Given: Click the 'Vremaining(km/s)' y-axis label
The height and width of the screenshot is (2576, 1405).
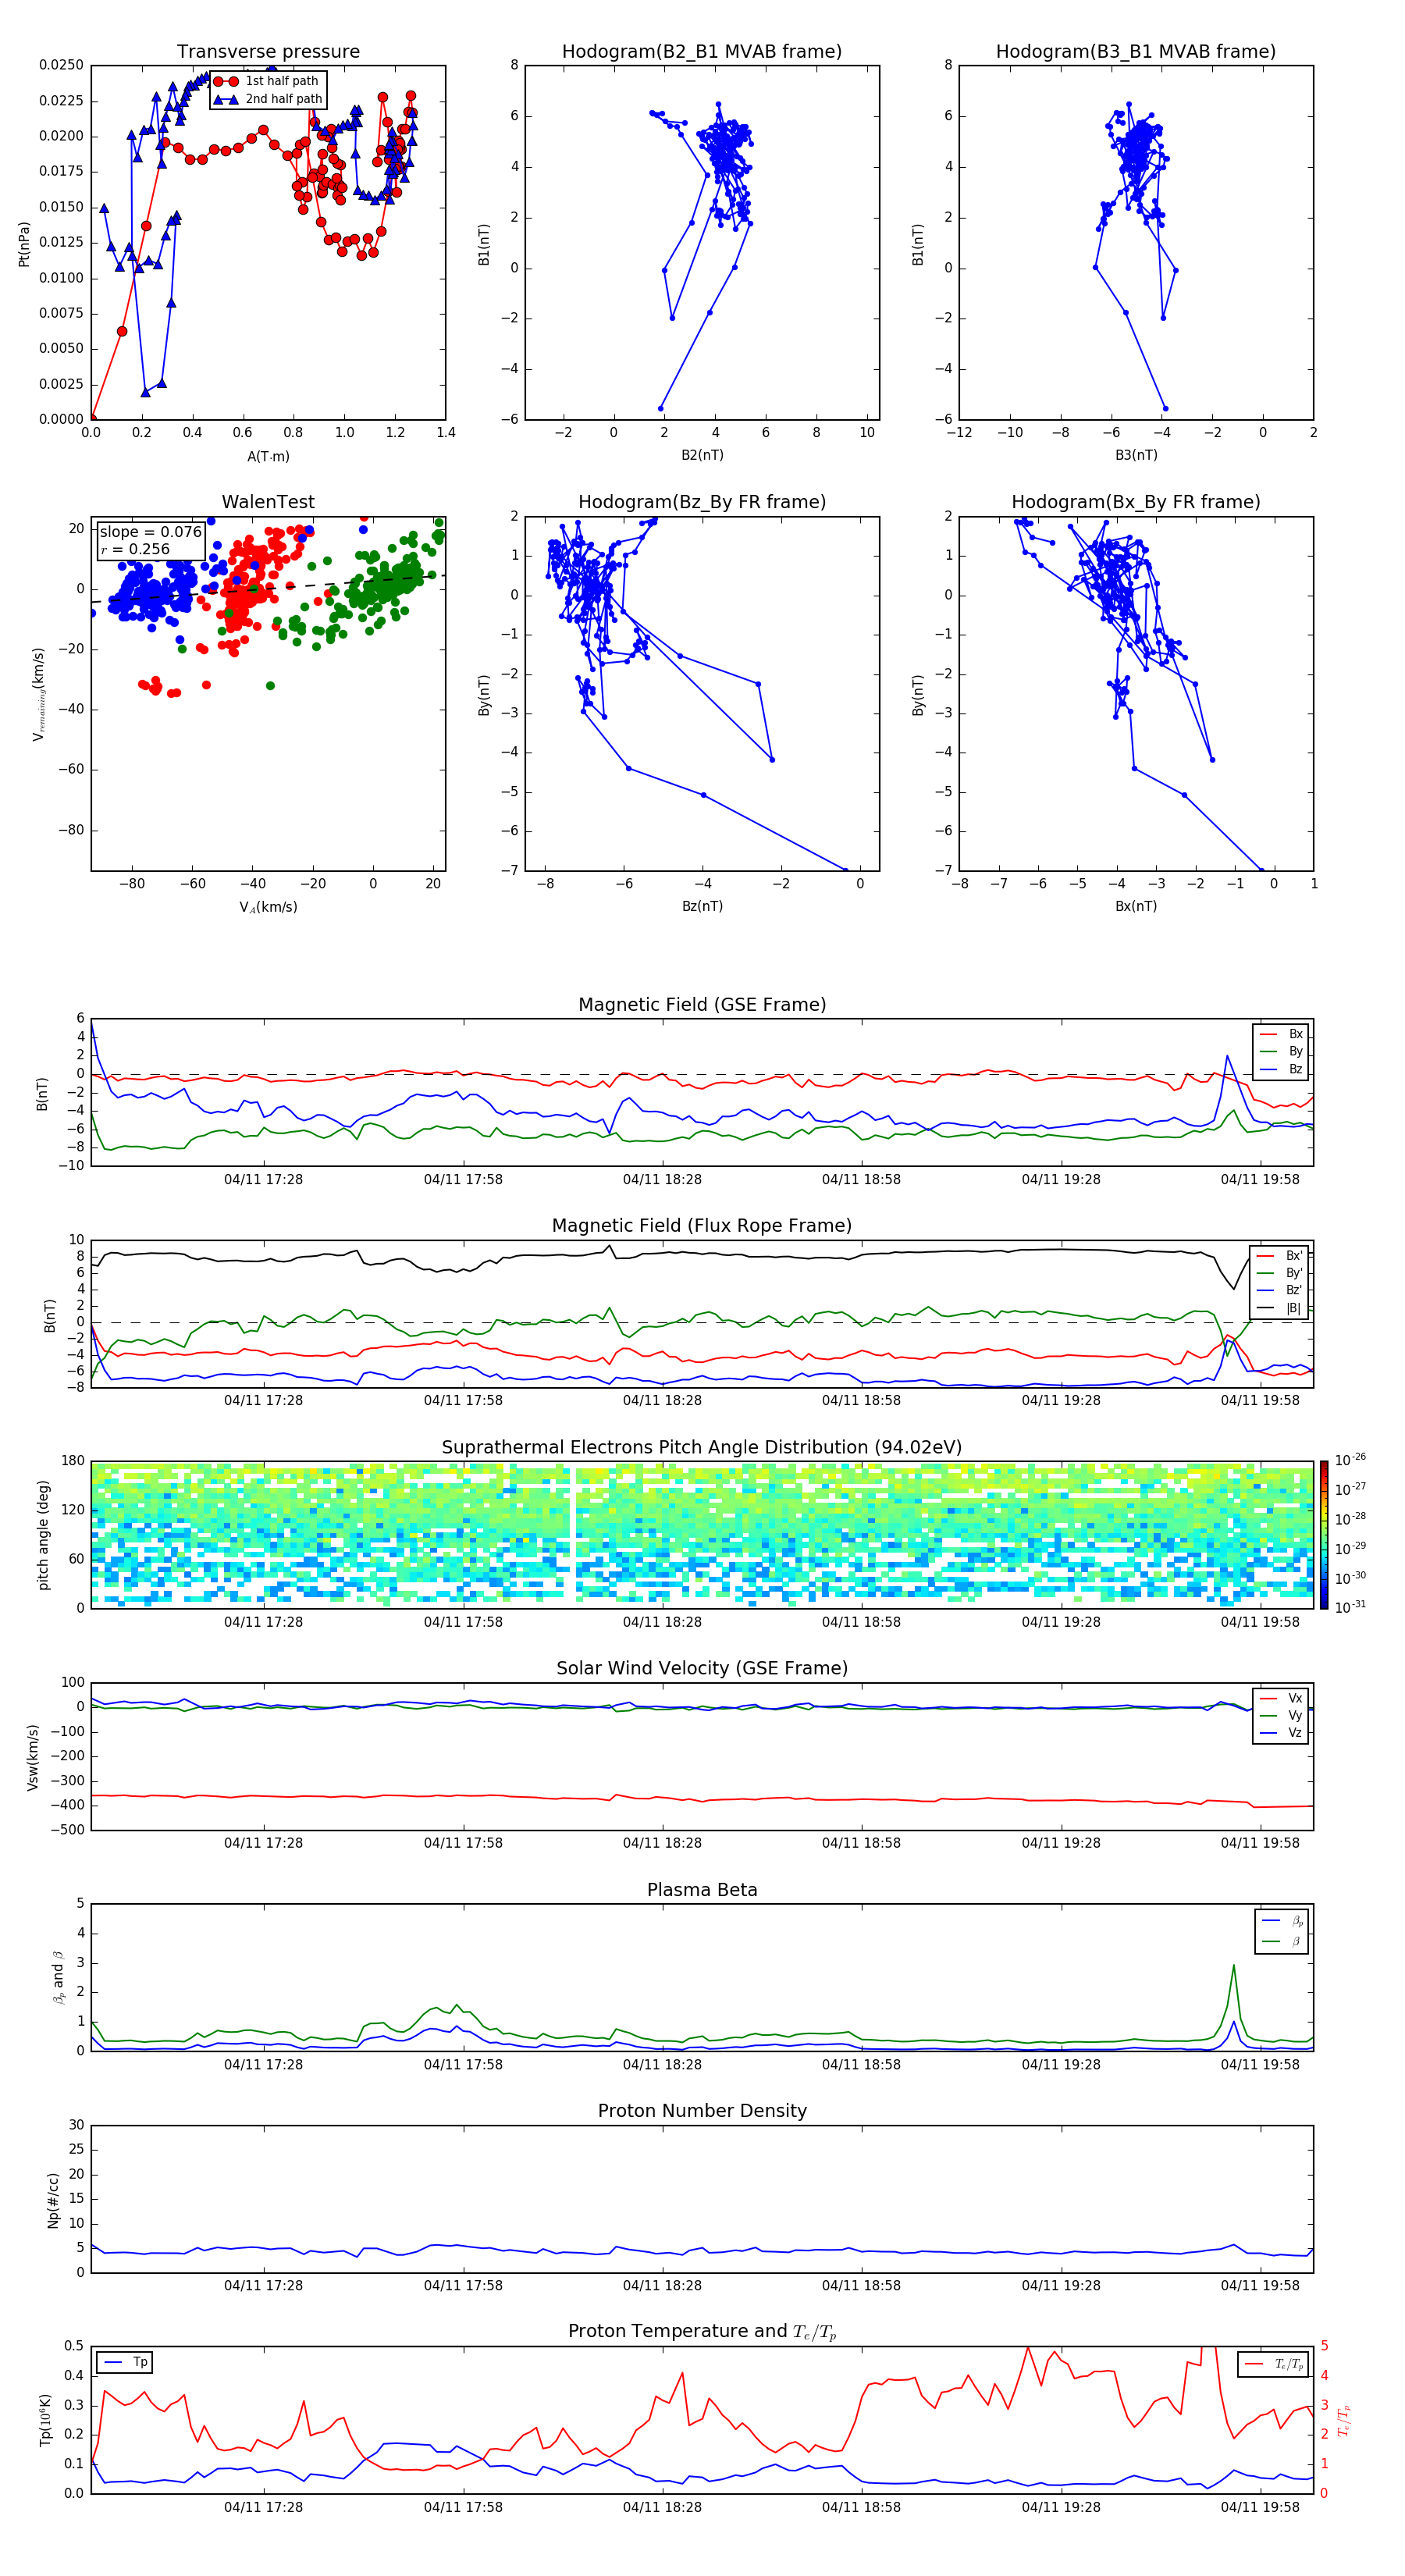Looking at the screenshot, I should click(39, 694).
